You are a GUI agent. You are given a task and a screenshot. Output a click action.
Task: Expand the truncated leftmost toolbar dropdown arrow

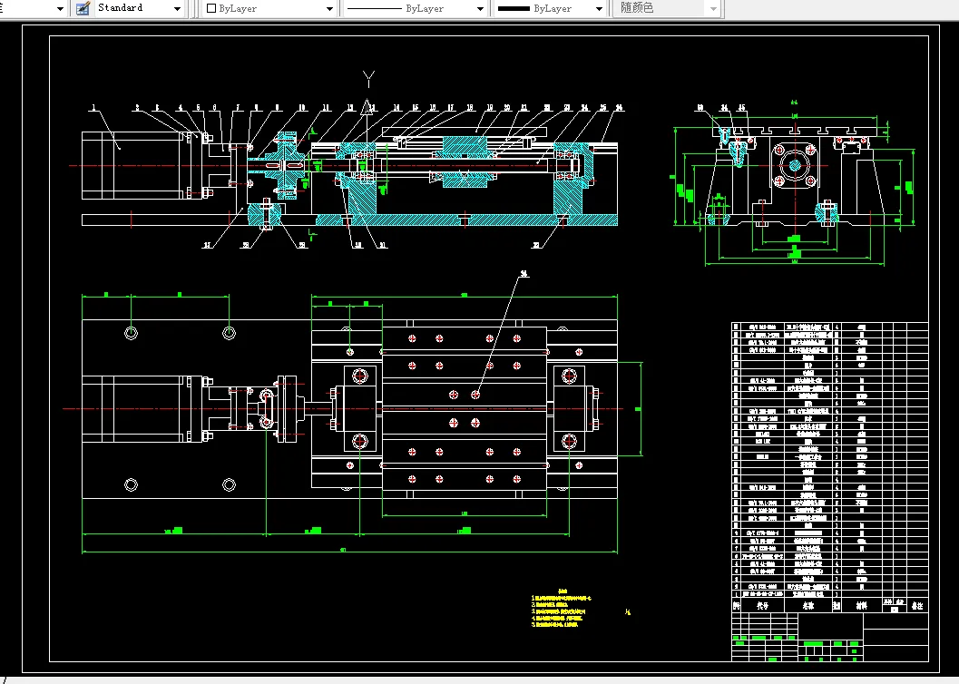(x=60, y=8)
